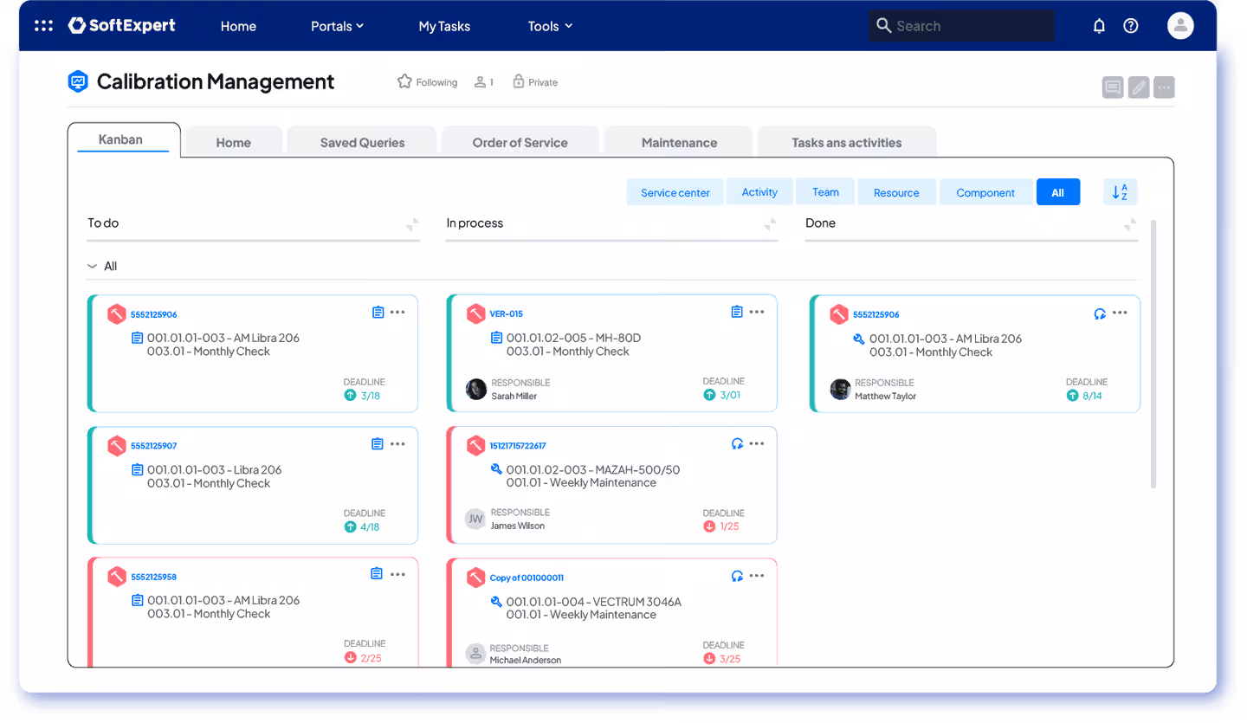This screenshot has height=723, width=1247.
Task: Open the Maintenance tab
Action: (x=679, y=142)
